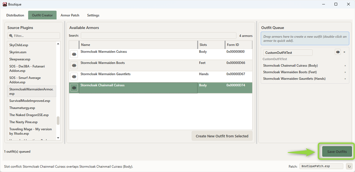Preview the CustomOutFitTest outfit in queue

pyautogui.click(x=337, y=52)
